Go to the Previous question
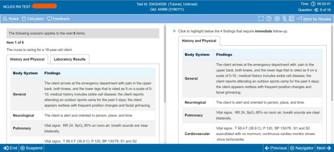The height and width of the screenshot is (152, 334). tap(276, 148)
